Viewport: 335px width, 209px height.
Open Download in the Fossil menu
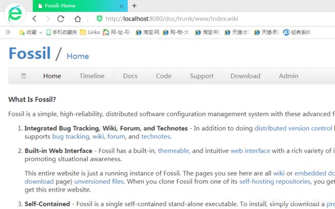pos(245,76)
